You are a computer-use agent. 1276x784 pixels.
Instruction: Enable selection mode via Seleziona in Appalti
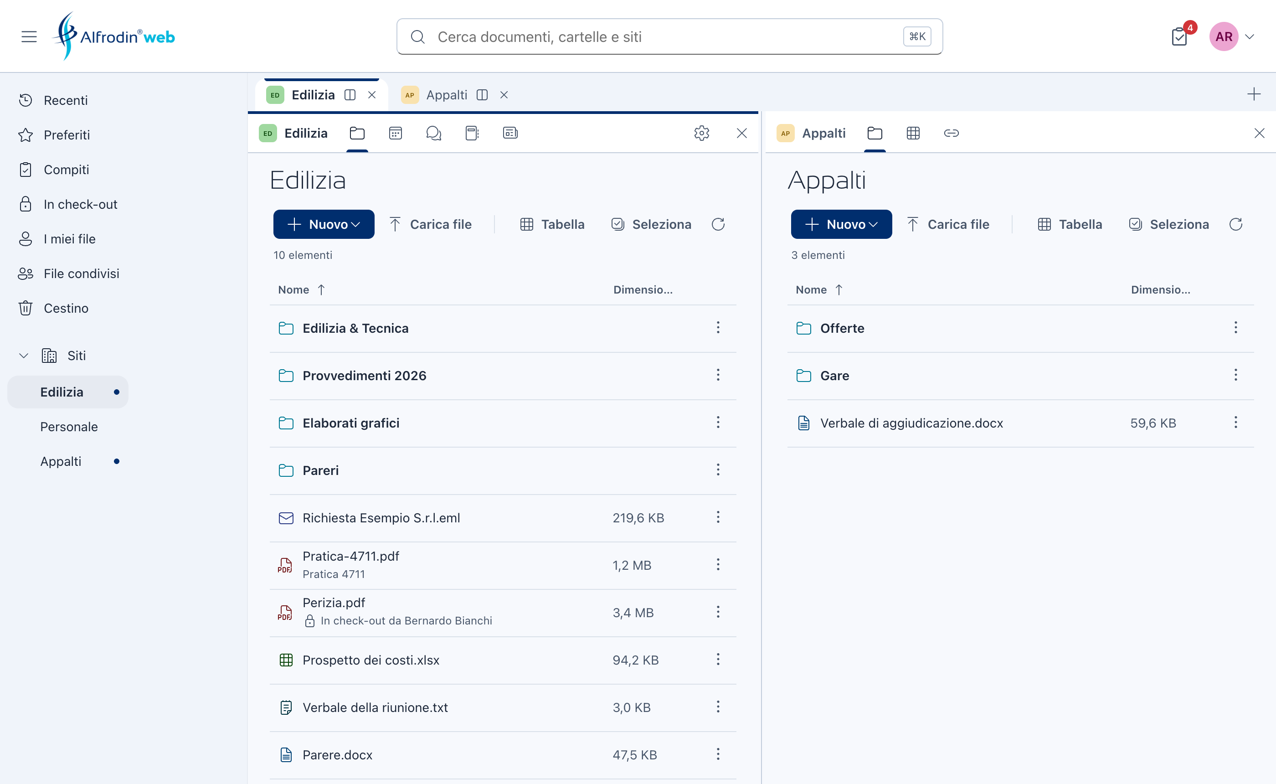coord(1169,225)
